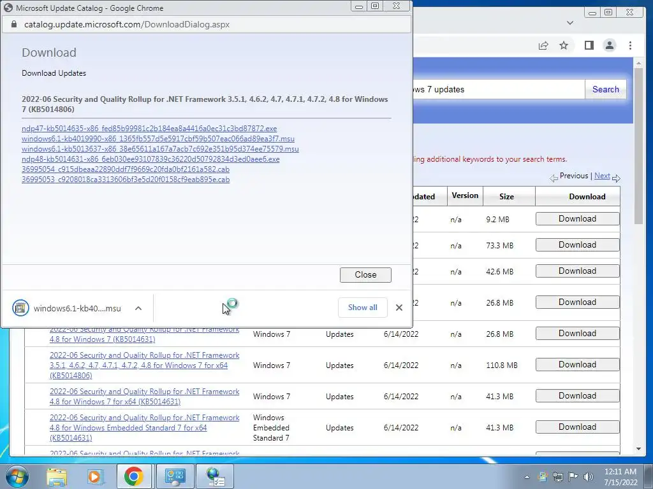Dismiss the download bar with the X icon
This screenshot has width=653, height=489.
pos(399,308)
